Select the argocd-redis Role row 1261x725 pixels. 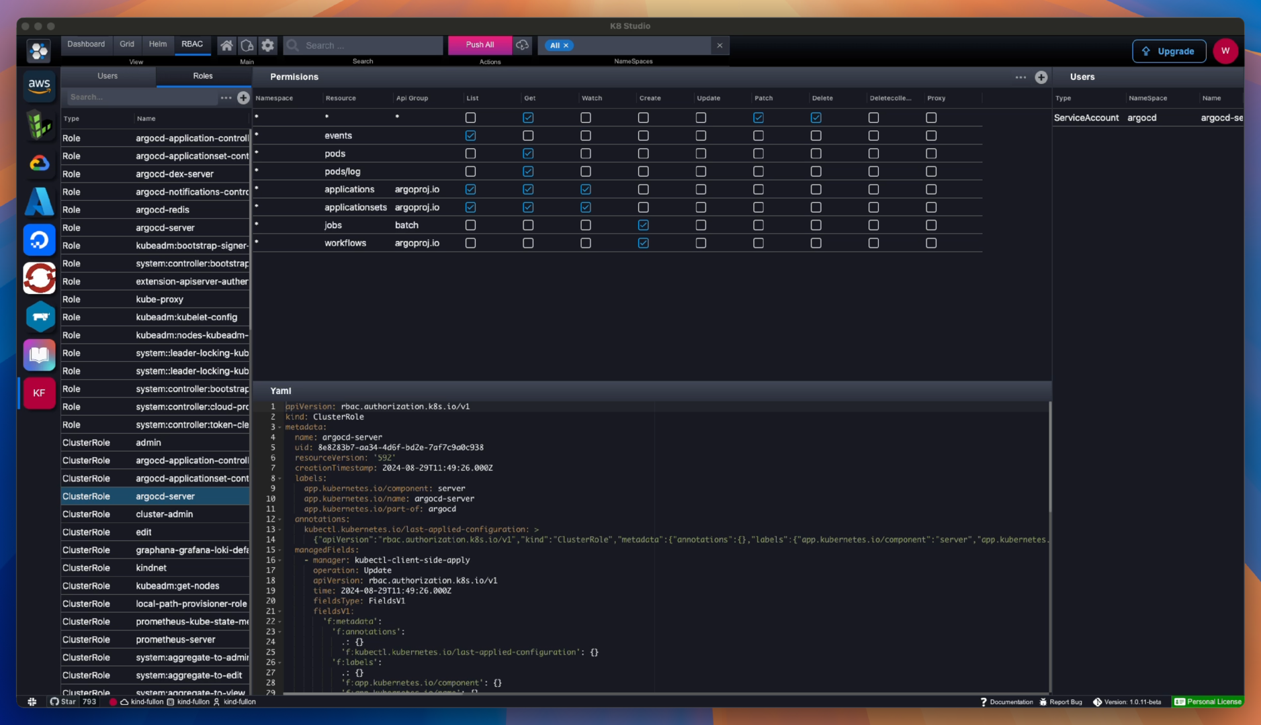pos(155,210)
